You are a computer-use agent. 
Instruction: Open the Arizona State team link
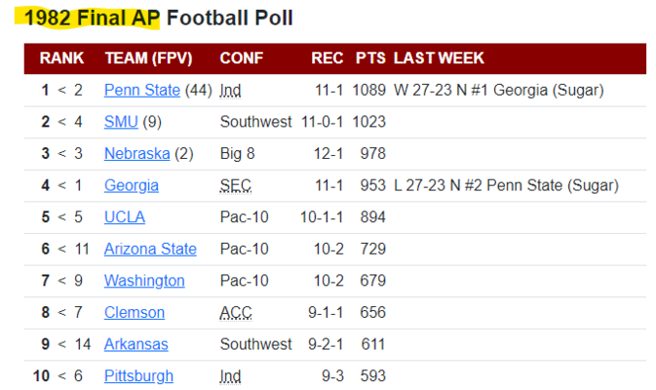pyautogui.click(x=150, y=249)
